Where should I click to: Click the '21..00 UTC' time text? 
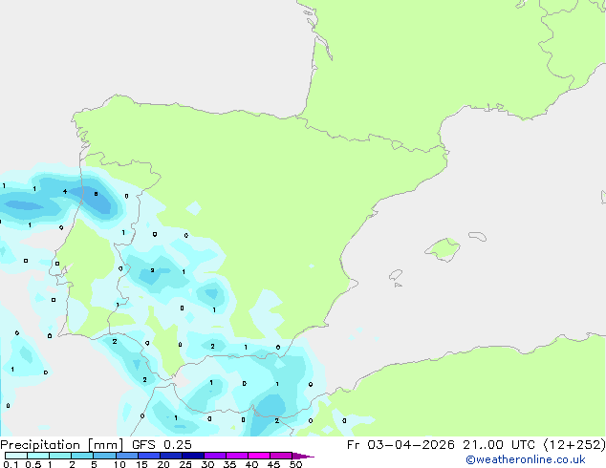pyautogui.click(x=499, y=445)
